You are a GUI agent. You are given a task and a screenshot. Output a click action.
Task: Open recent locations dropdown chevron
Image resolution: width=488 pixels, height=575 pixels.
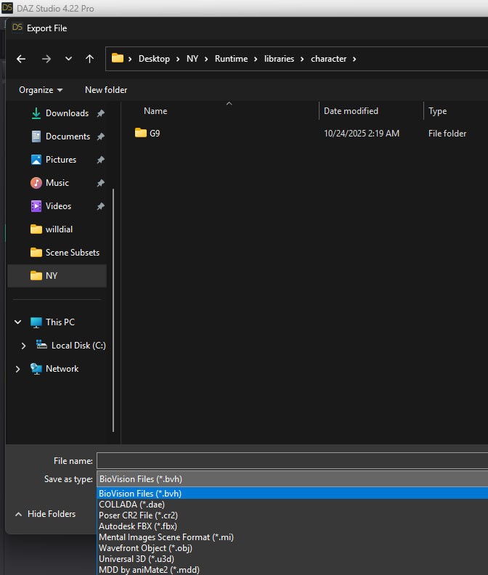[68, 59]
